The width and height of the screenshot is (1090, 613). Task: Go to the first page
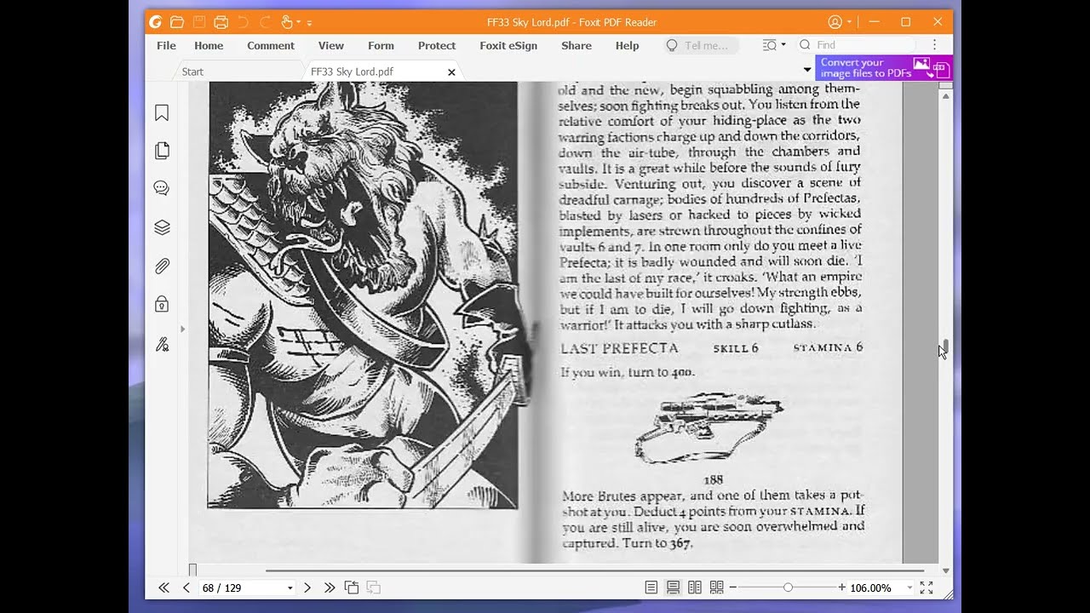tap(163, 587)
